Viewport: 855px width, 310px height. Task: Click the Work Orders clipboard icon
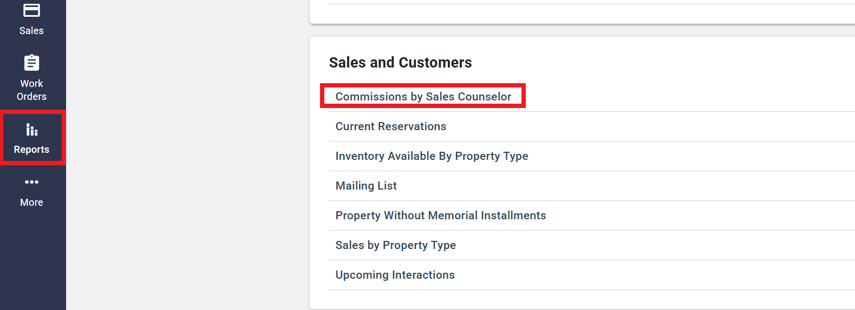point(32,63)
